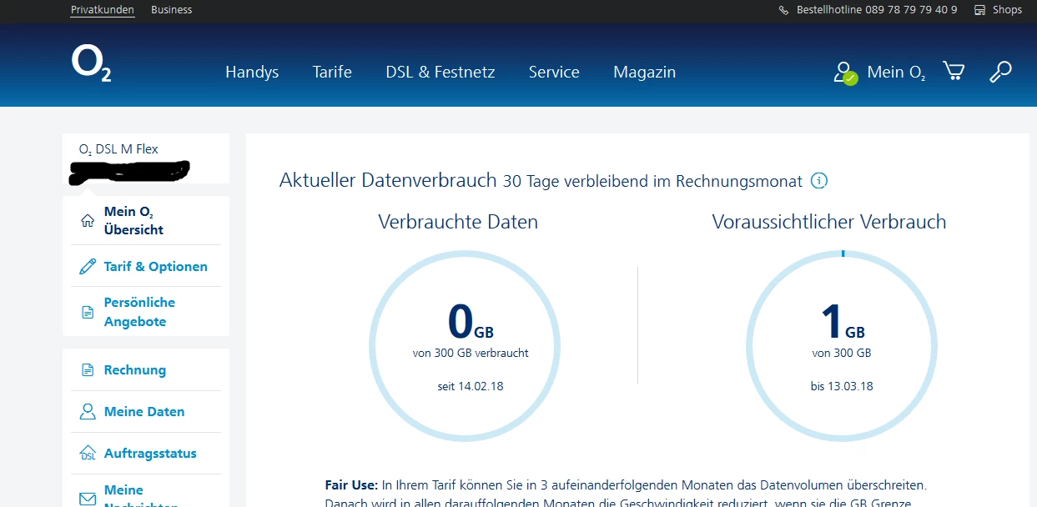1037x507 pixels.
Task: Click the house icon for Mein O2 Übersicht
Action: (x=87, y=221)
